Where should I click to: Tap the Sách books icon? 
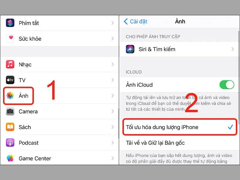click(10, 127)
